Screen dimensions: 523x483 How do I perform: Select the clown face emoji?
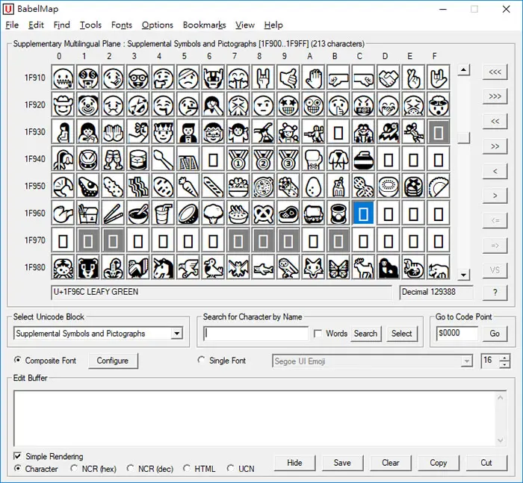(88, 105)
